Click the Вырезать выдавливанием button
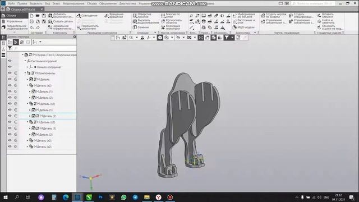This screenshot has height=202, width=359. tap(146, 21)
